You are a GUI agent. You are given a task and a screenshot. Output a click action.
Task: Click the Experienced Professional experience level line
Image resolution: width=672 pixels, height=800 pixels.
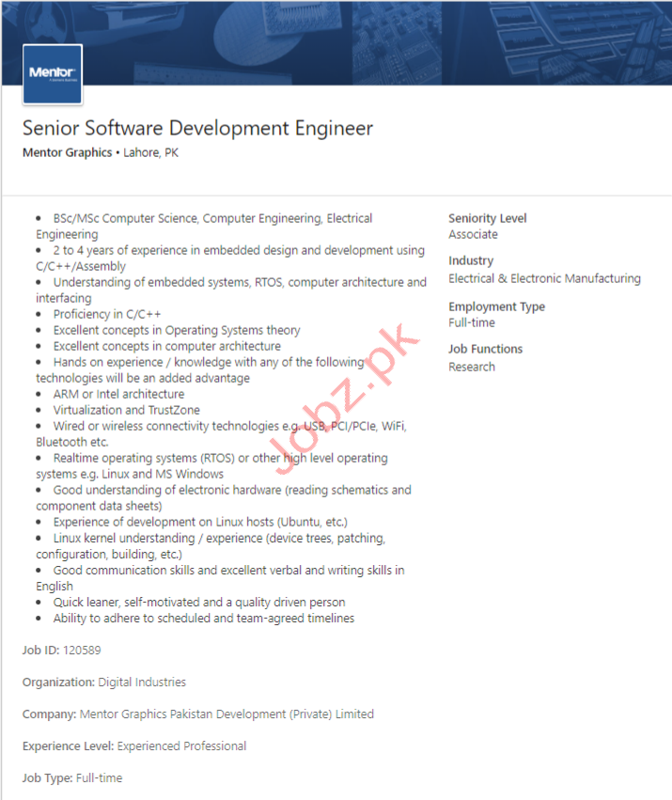click(134, 745)
